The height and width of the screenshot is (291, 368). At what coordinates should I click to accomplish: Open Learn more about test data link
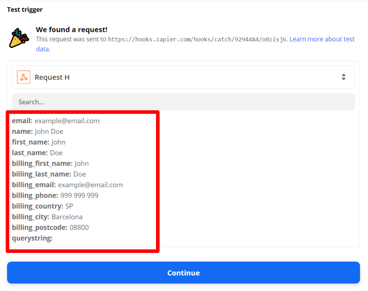point(322,39)
